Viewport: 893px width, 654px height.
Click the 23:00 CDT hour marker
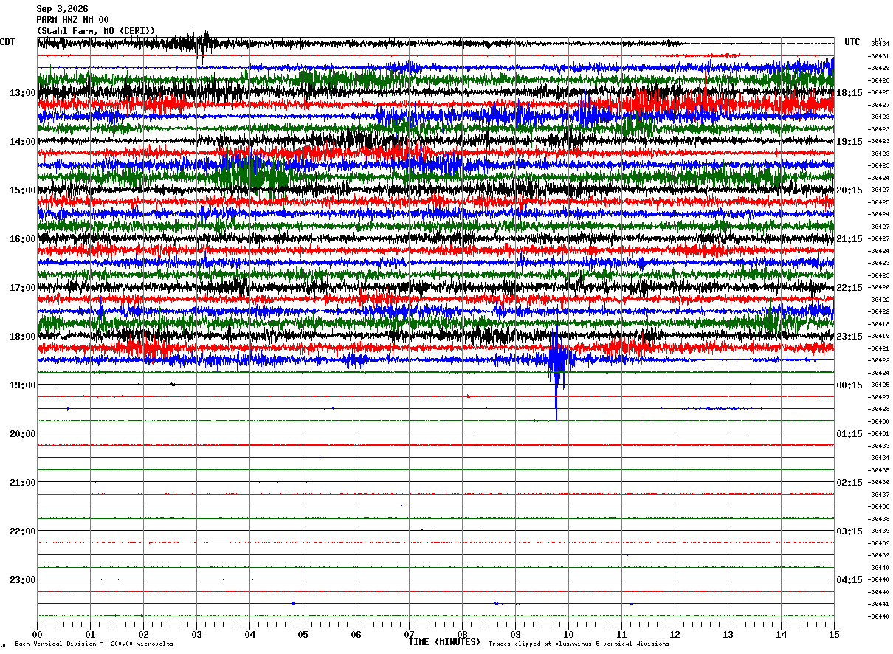22,580
